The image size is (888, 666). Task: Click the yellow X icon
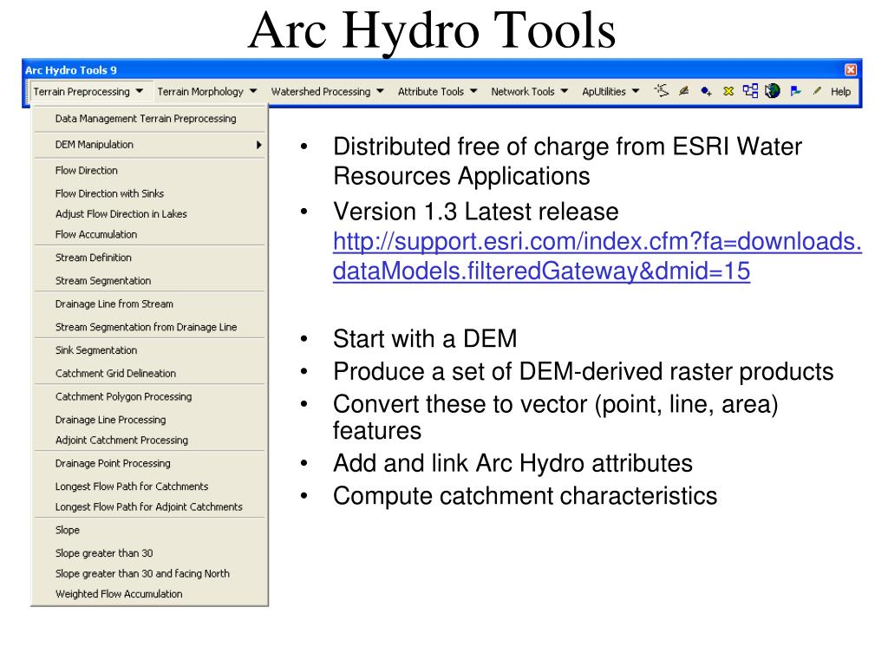click(728, 90)
